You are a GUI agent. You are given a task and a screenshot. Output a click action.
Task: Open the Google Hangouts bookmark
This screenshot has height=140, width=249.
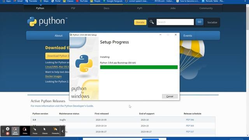[113, 1]
